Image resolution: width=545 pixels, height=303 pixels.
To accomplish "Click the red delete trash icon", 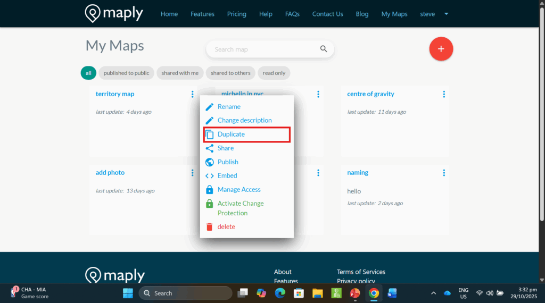I will pos(209,227).
